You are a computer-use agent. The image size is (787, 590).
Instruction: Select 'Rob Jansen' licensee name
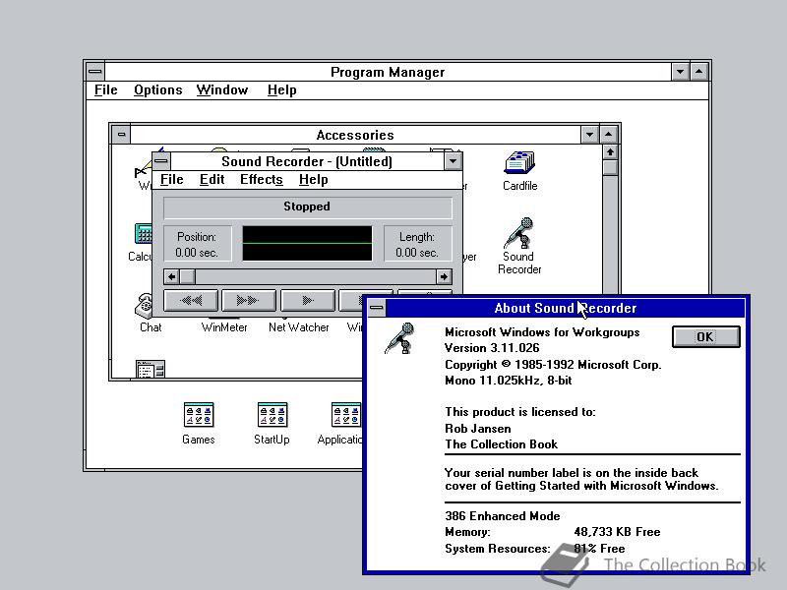pos(478,429)
